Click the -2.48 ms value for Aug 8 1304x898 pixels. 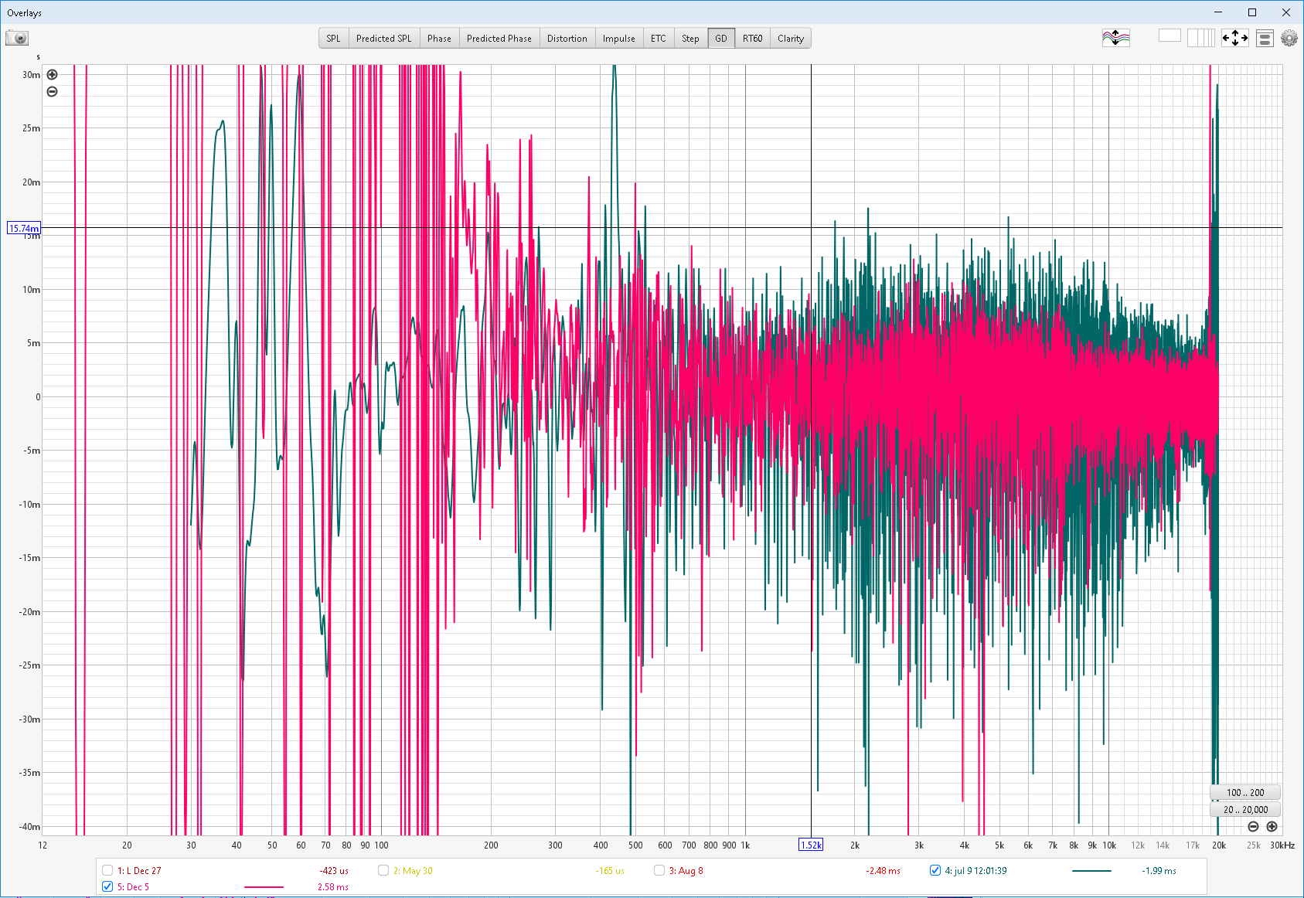883,871
